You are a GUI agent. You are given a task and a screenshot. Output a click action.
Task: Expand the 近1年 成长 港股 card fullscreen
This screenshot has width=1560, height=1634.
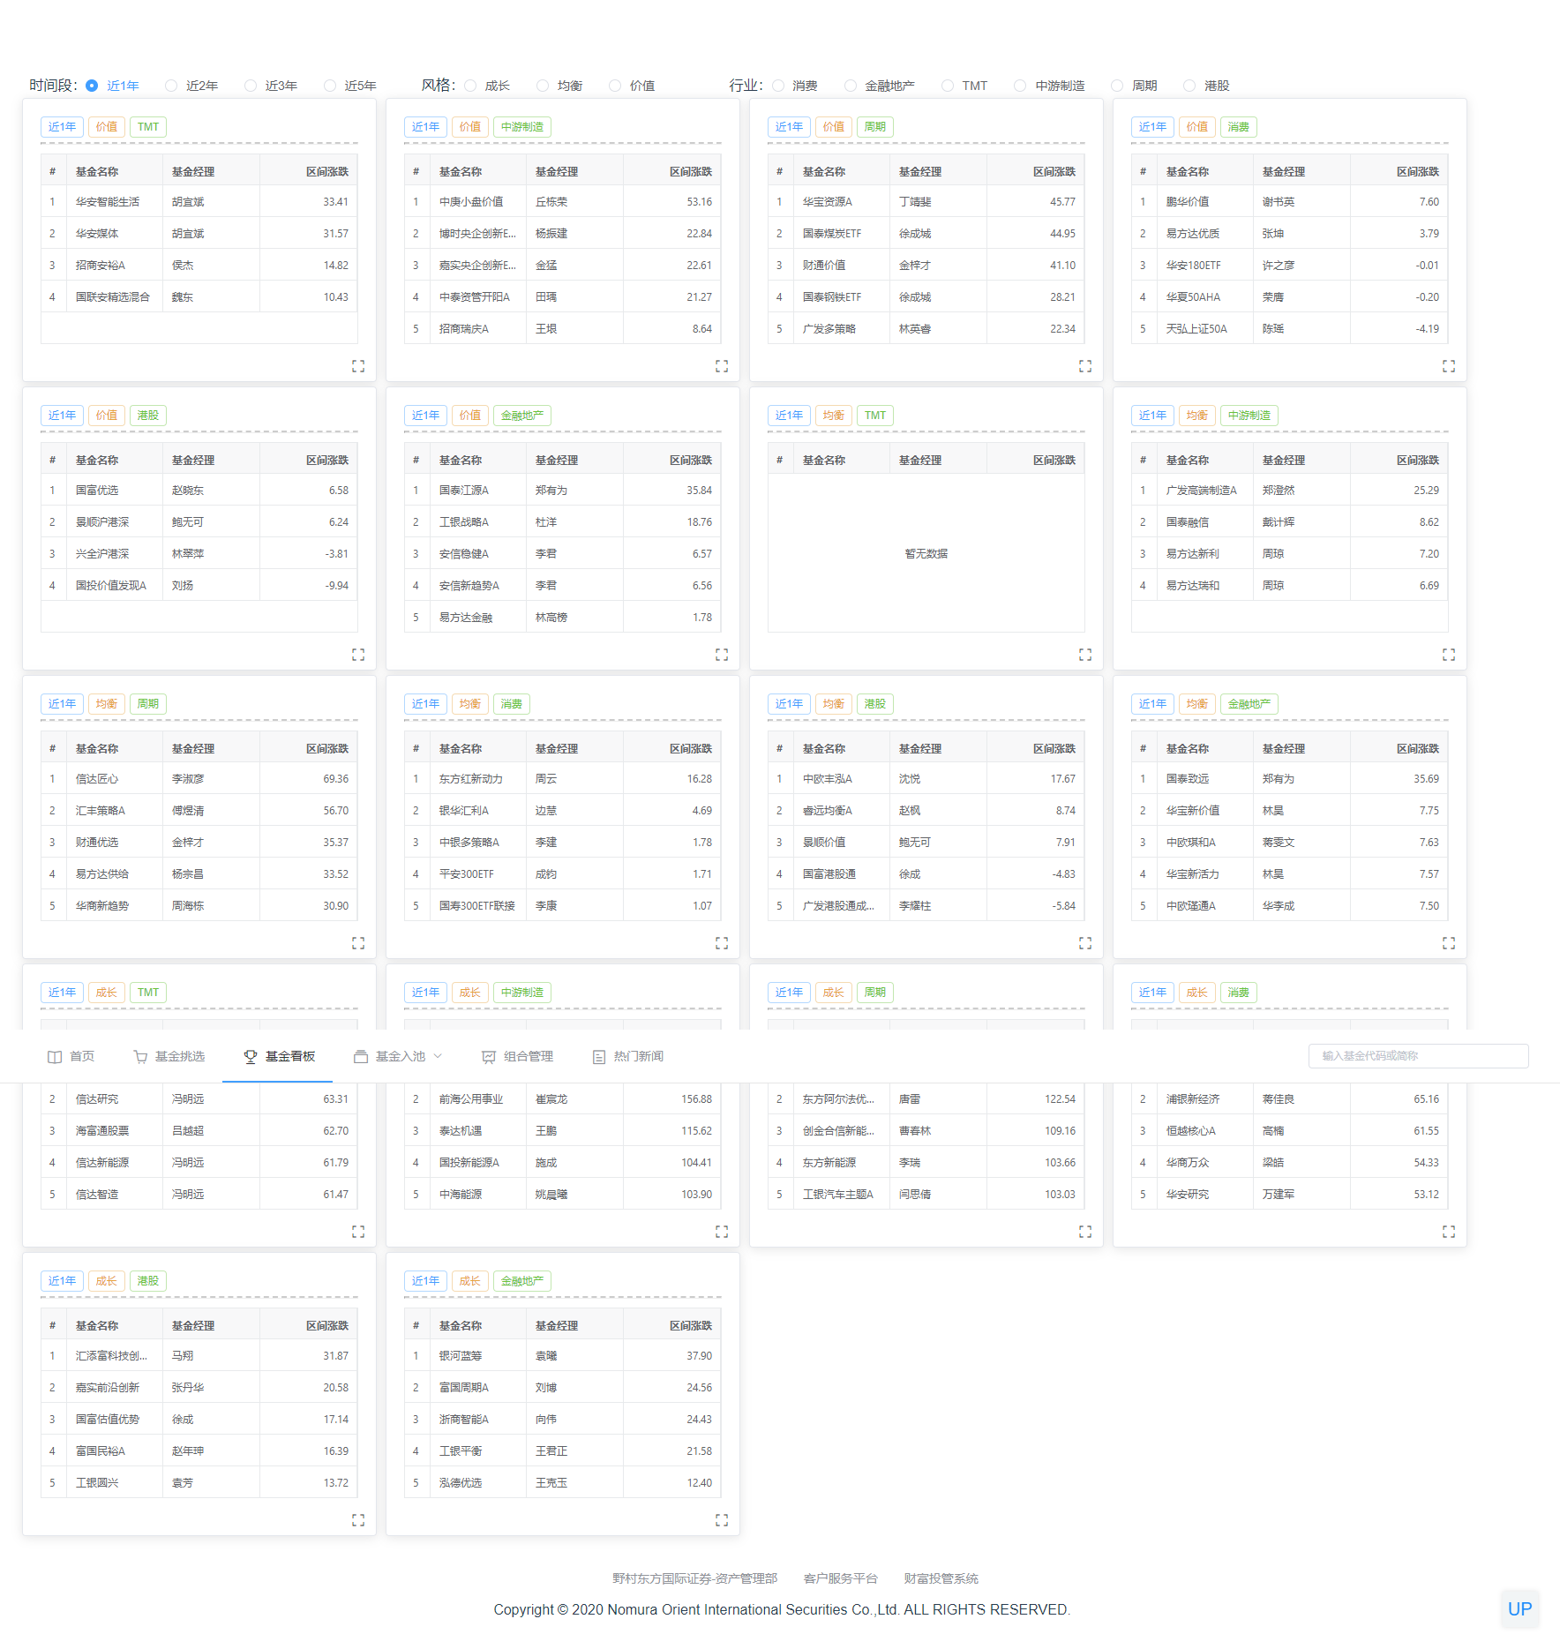358,1520
